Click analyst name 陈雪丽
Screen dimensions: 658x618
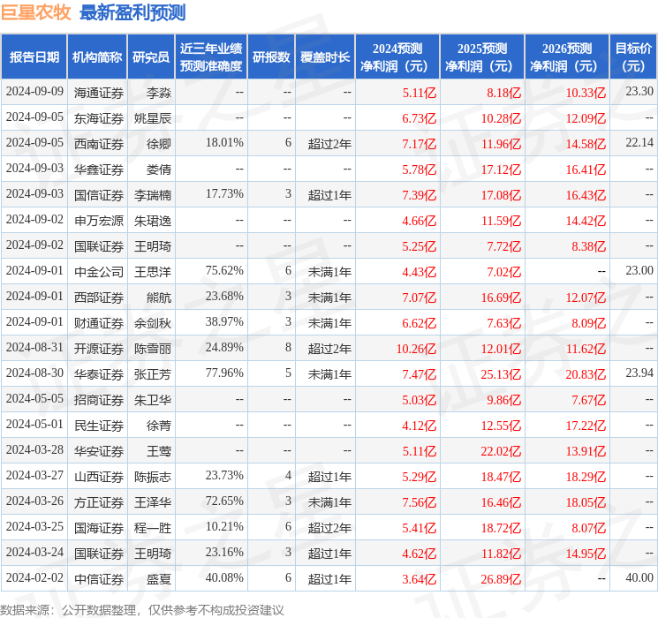coord(153,349)
